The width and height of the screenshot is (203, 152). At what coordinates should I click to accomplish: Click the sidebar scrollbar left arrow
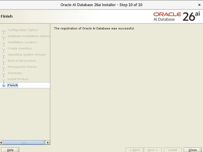[1, 143]
